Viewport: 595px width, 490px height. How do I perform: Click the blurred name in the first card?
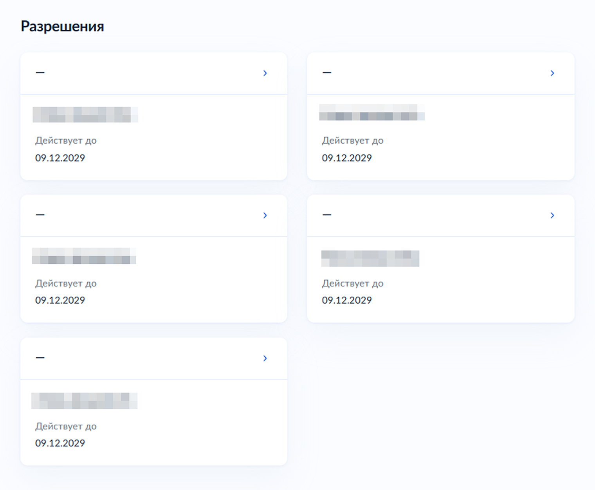(x=85, y=115)
